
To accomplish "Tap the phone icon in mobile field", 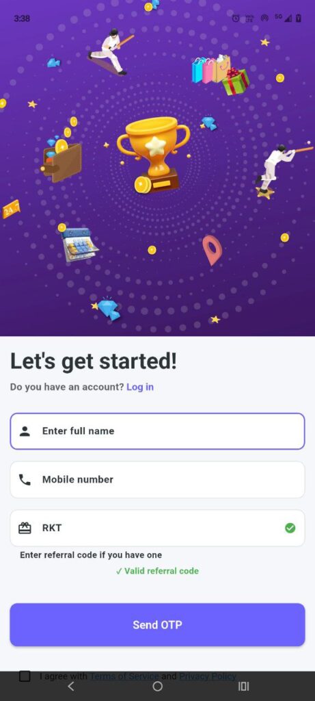I will pos(25,480).
